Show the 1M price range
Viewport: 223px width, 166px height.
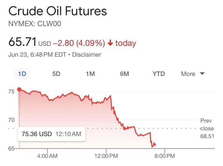[90, 74]
